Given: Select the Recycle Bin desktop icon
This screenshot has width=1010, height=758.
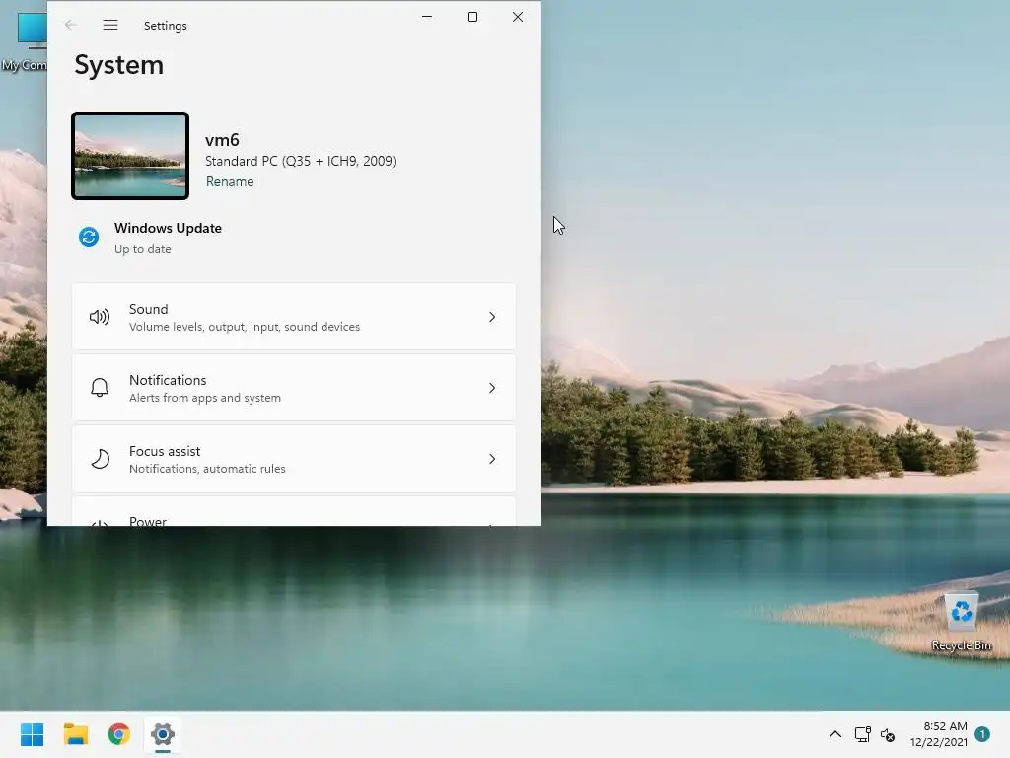Looking at the screenshot, I should pos(961,622).
